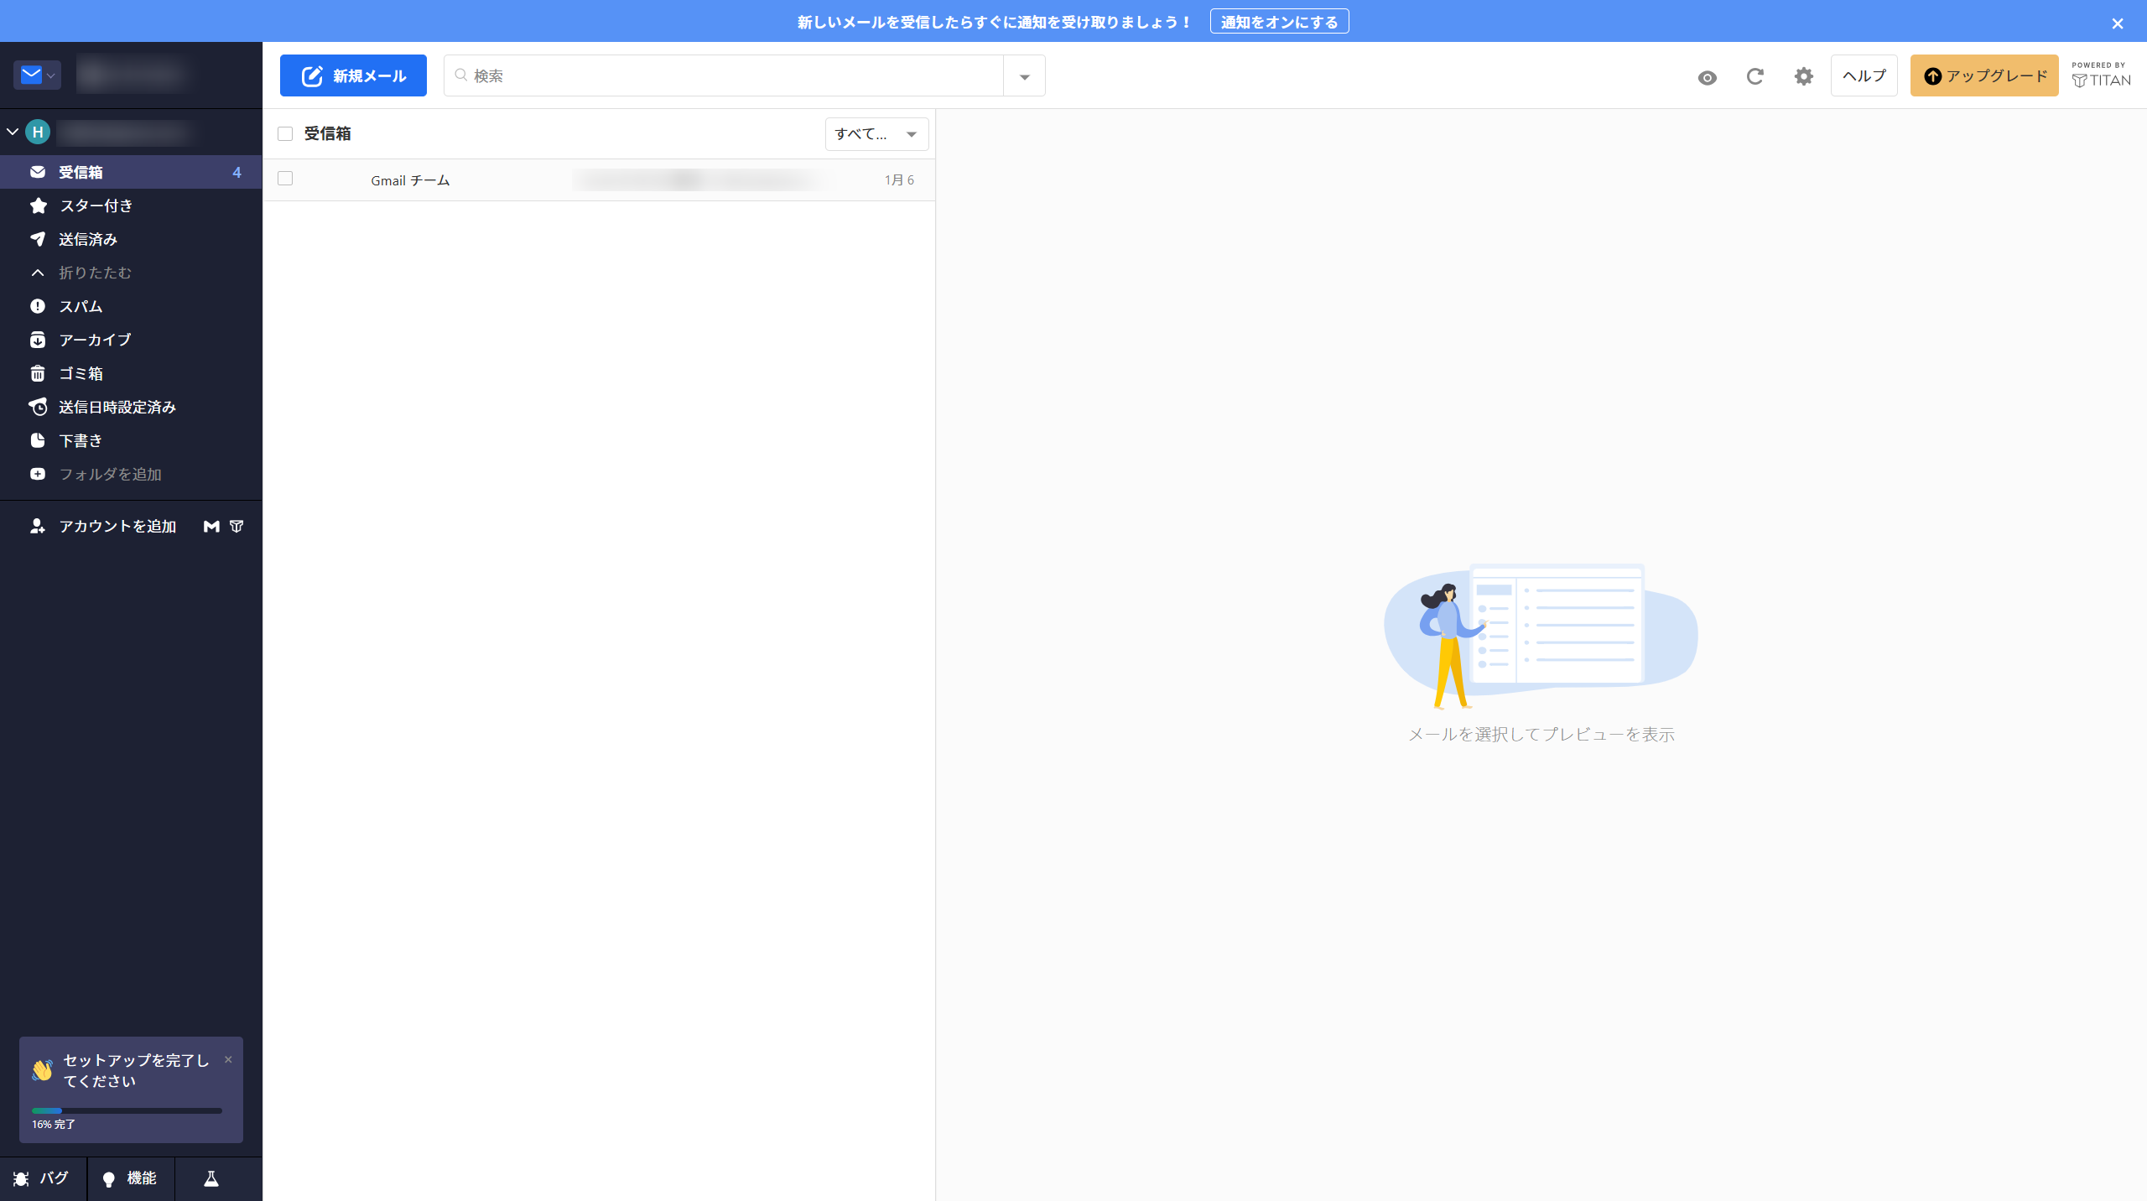Toggle the eye read-receipt icon

pyautogui.click(x=1707, y=77)
